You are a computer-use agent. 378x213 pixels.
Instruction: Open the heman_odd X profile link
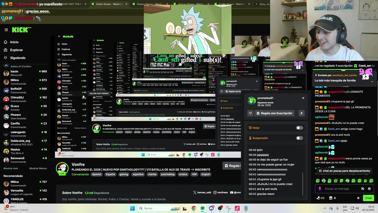[202, 192]
